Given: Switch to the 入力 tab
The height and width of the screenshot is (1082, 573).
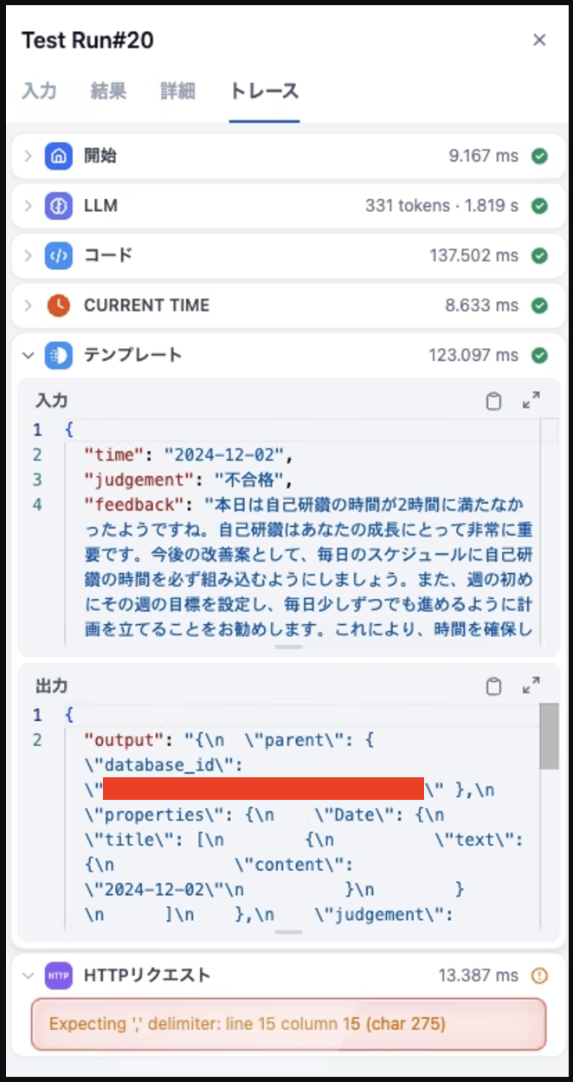Looking at the screenshot, I should tap(39, 91).
